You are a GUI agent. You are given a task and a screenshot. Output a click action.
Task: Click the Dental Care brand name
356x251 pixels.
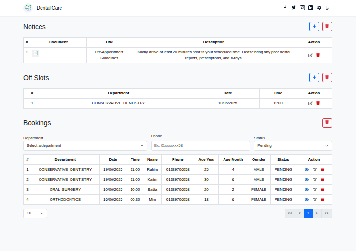pos(49,8)
